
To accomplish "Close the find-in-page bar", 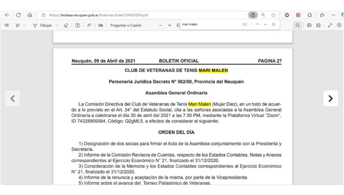I will click(x=274, y=25).
